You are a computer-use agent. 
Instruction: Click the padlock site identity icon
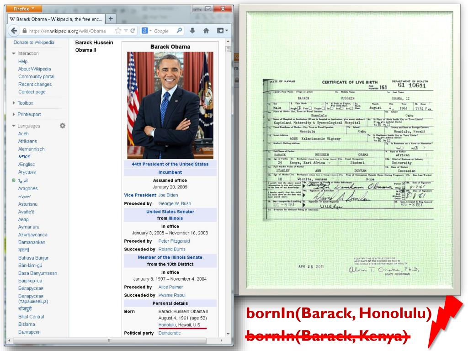[25, 31]
